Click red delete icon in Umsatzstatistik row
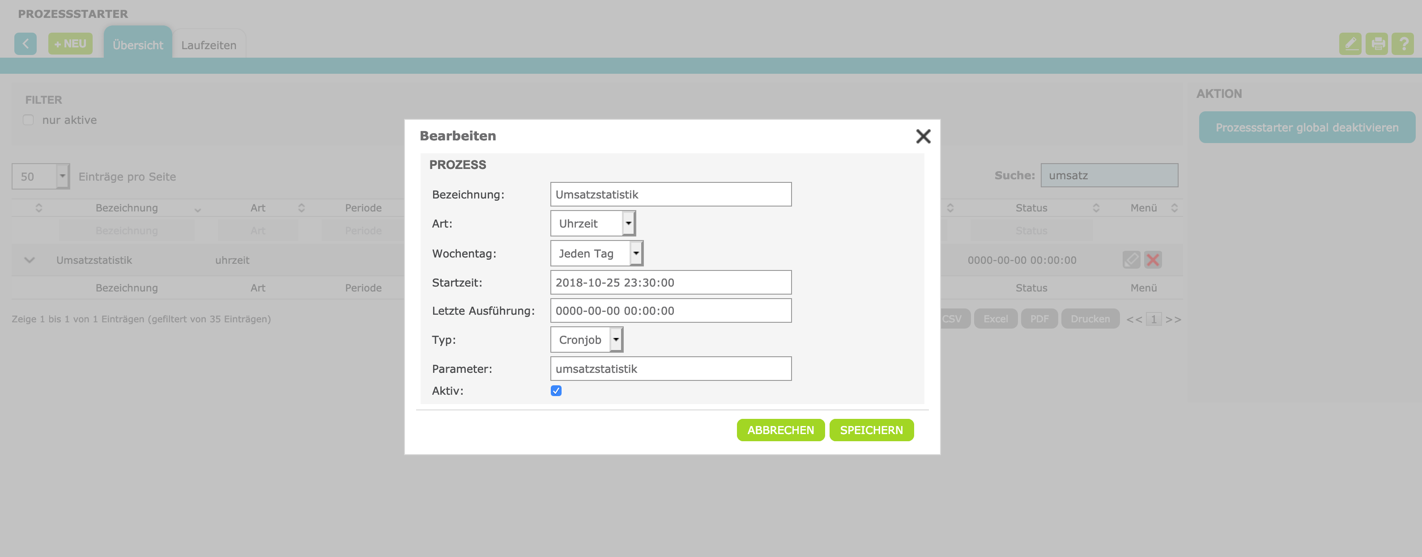 1153,260
